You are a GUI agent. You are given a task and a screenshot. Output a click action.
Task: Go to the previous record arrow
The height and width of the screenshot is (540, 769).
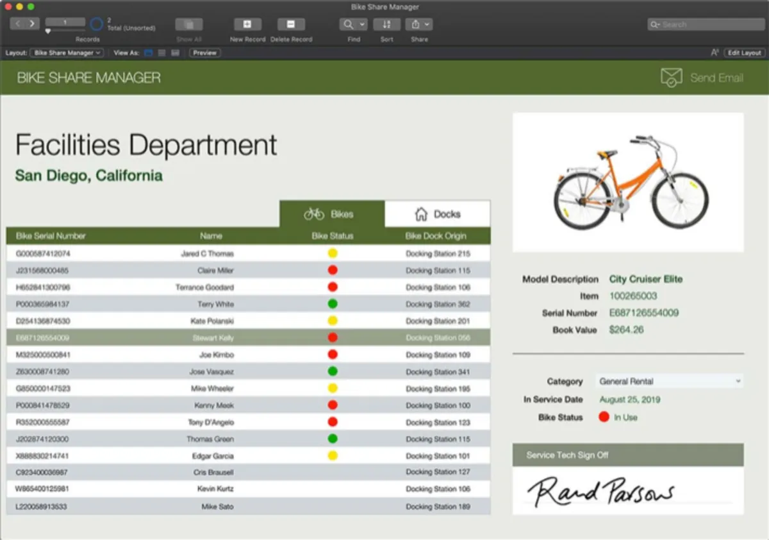point(17,24)
